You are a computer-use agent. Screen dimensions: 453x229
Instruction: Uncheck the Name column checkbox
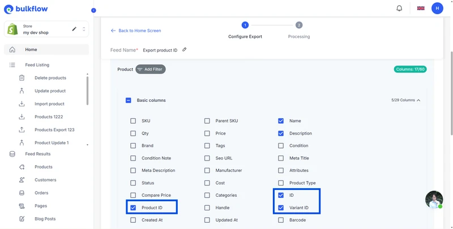click(x=281, y=121)
